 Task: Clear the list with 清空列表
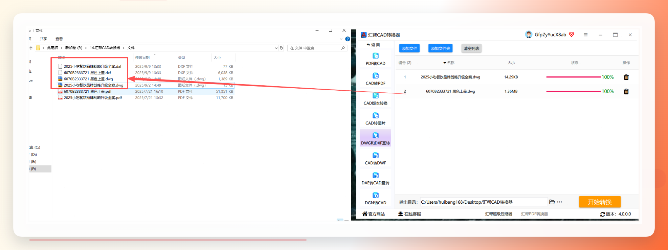[471, 48]
